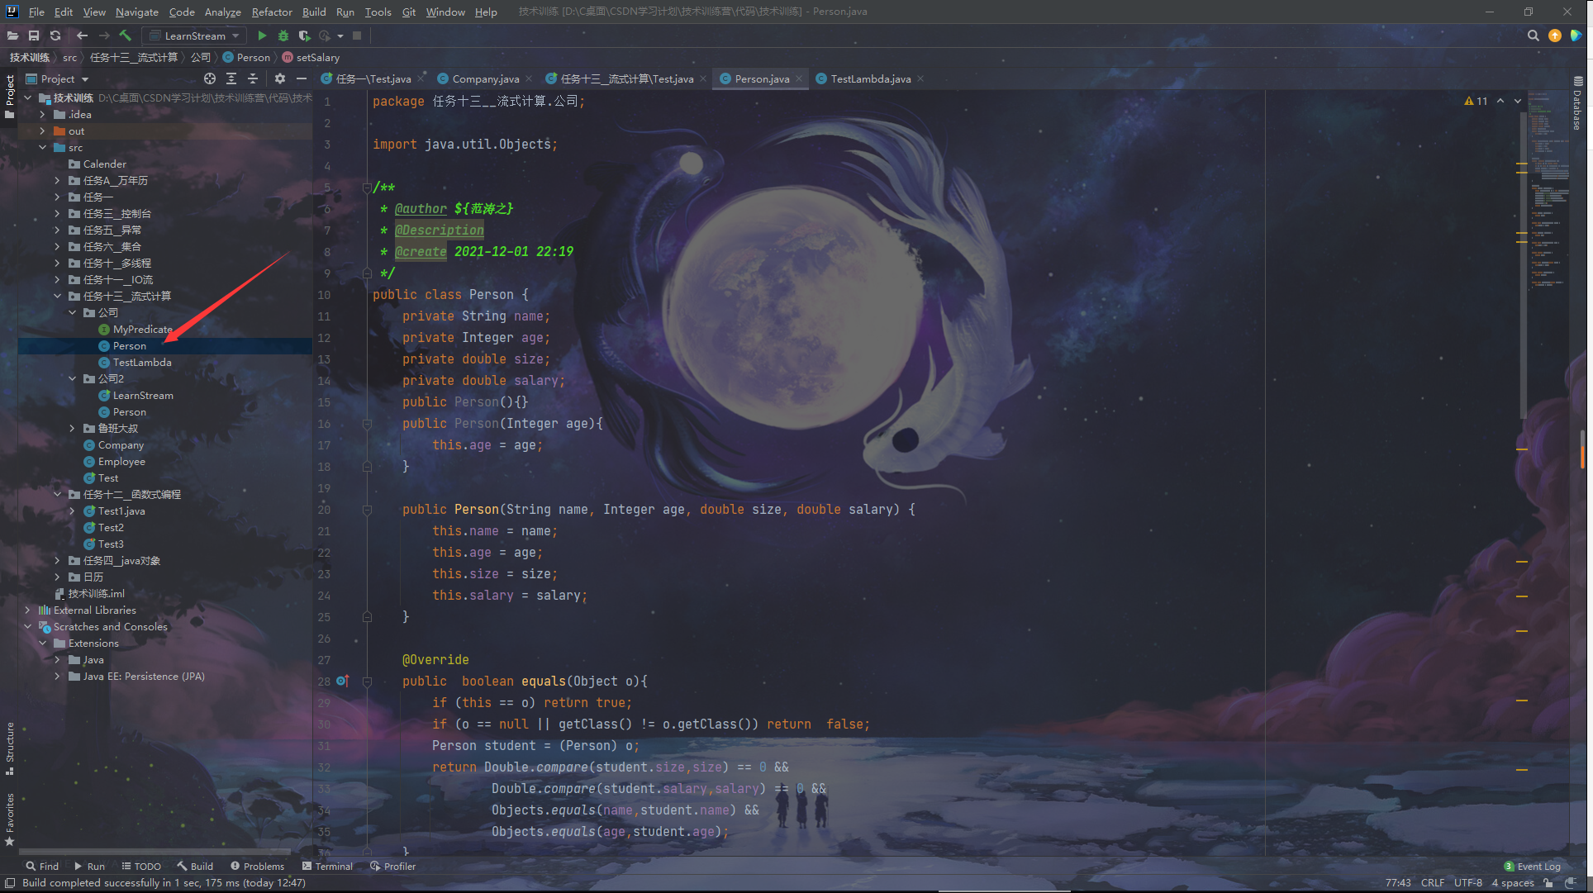Click the 11 warnings indicator
Image resolution: width=1593 pixels, height=893 pixels.
click(x=1476, y=101)
